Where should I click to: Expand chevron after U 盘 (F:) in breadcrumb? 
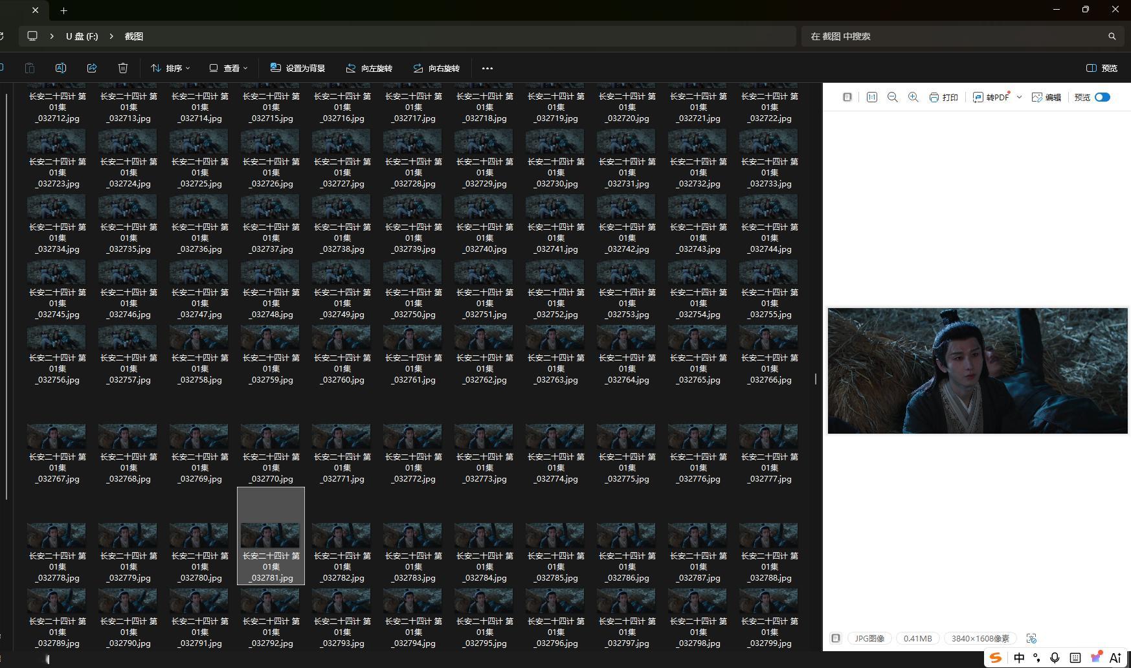coord(111,36)
